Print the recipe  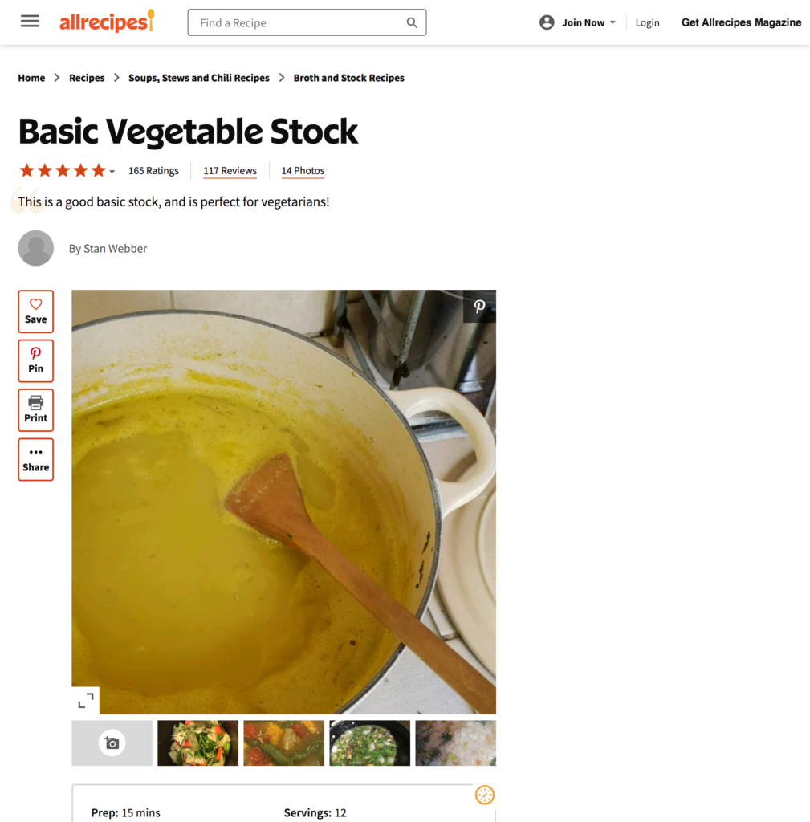click(35, 410)
